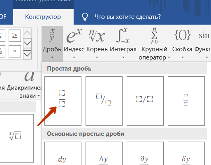Insert the greater-than-or-equal symbol
Viewport: 211px width, 165px height.
15,36
